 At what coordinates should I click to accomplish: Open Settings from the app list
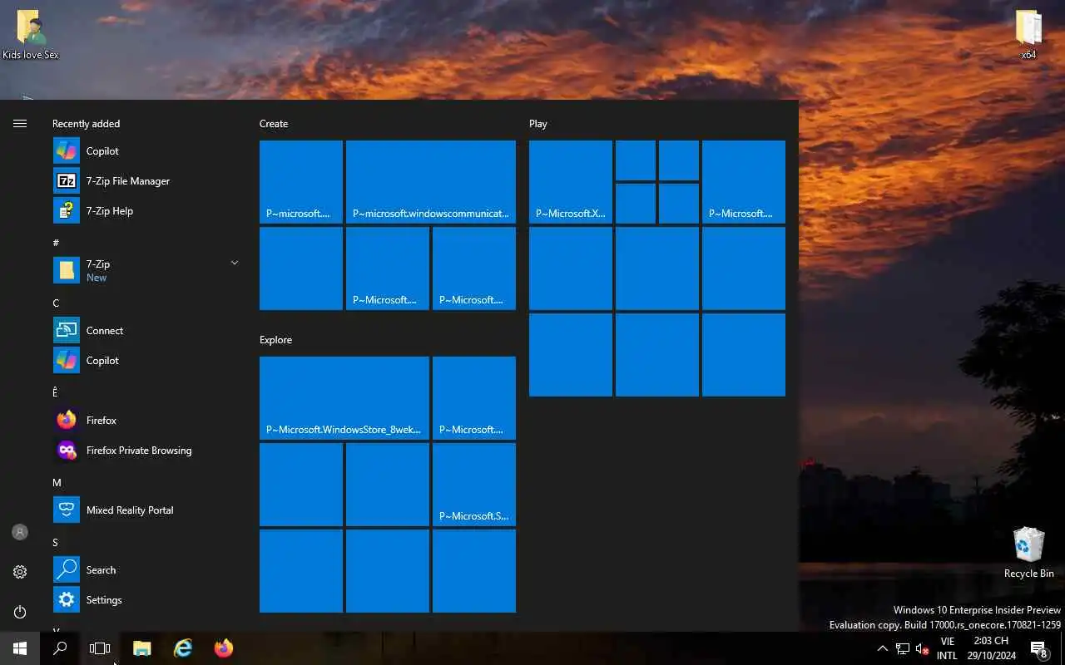(146, 599)
